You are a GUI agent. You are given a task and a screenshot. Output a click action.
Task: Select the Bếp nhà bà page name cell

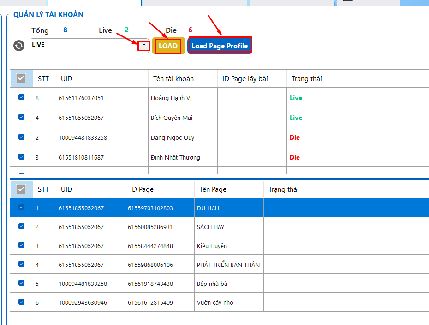coord(229,283)
